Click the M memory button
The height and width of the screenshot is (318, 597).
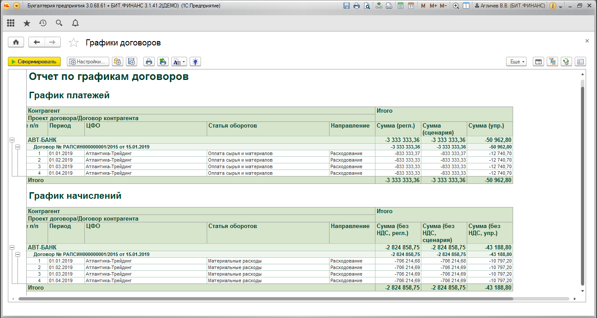pos(423,6)
